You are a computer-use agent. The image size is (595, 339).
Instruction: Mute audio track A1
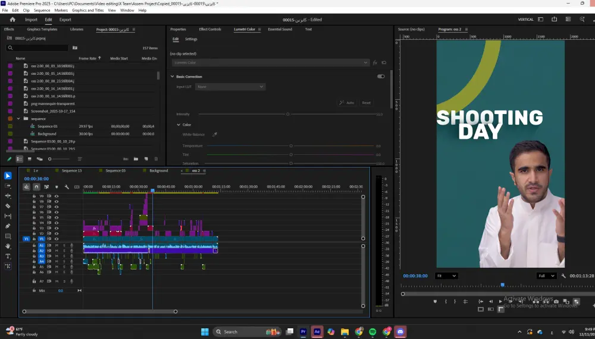57,245
